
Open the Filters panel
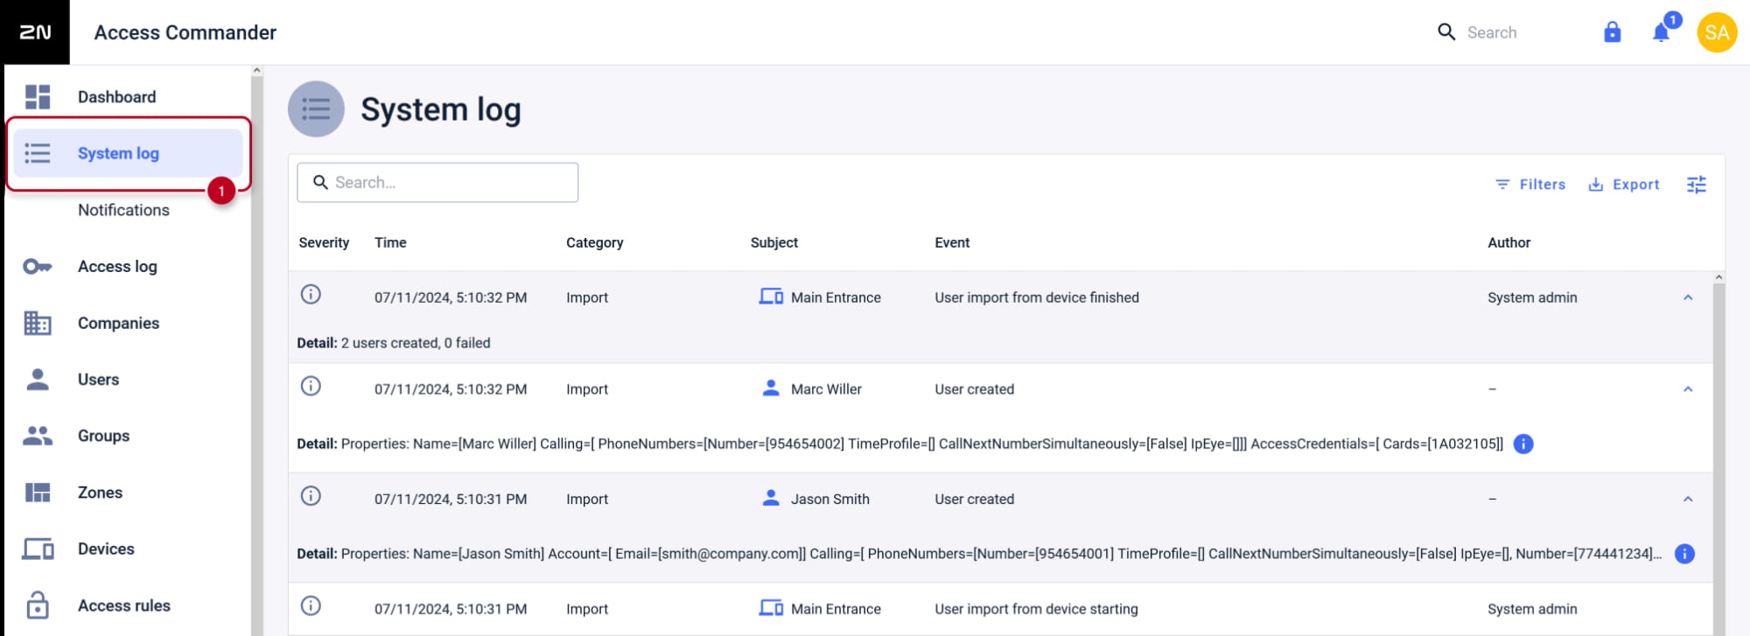(x=1530, y=185)
